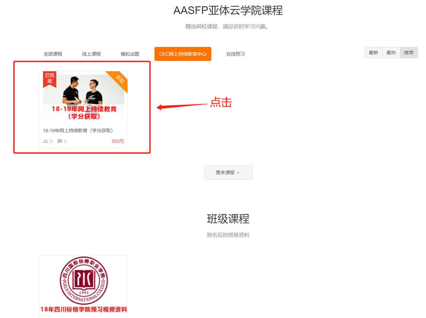
Task: Click the AASFP亚体云学院课程 heading
Action: tap(228, 11)
